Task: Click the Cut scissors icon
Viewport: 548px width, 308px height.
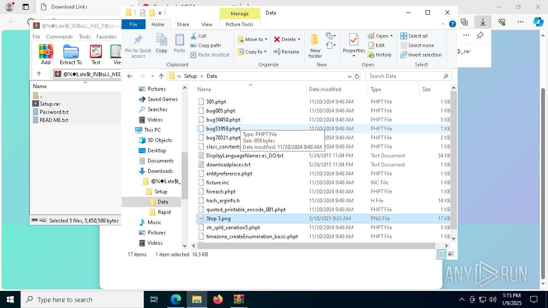Action: tap(194, 36)
